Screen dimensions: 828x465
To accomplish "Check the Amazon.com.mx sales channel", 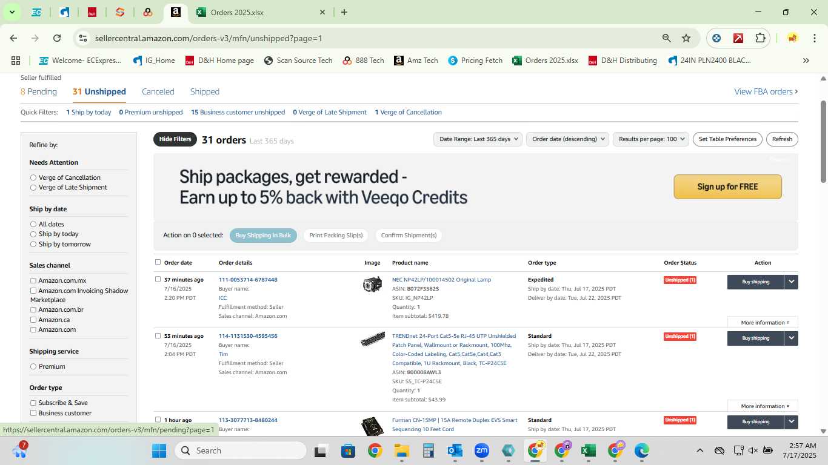I will pos(33,280).
